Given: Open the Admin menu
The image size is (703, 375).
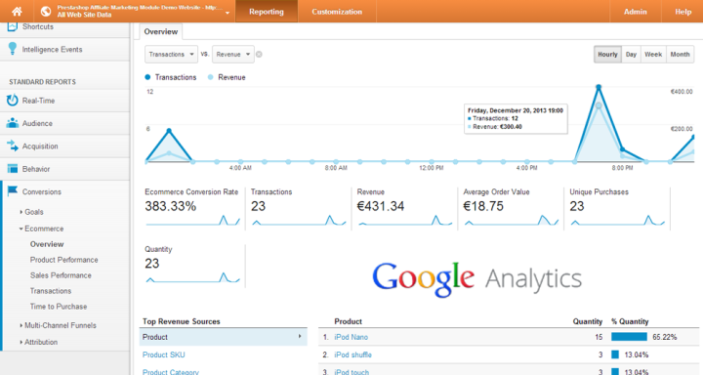Looking at the screenshot, I should (x=635, y=11).
